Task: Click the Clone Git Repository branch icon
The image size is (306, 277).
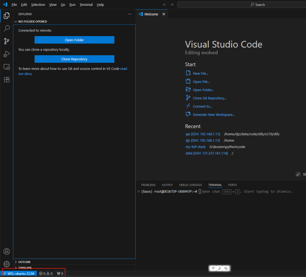Action: click(188, 97)
